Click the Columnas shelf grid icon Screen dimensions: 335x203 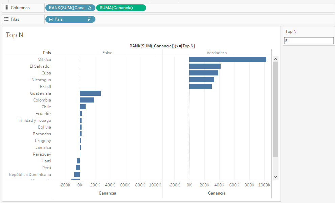(x=6, y=7)
